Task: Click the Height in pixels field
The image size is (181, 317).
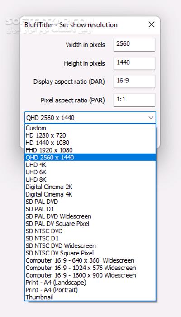Action: pos(134,63)
